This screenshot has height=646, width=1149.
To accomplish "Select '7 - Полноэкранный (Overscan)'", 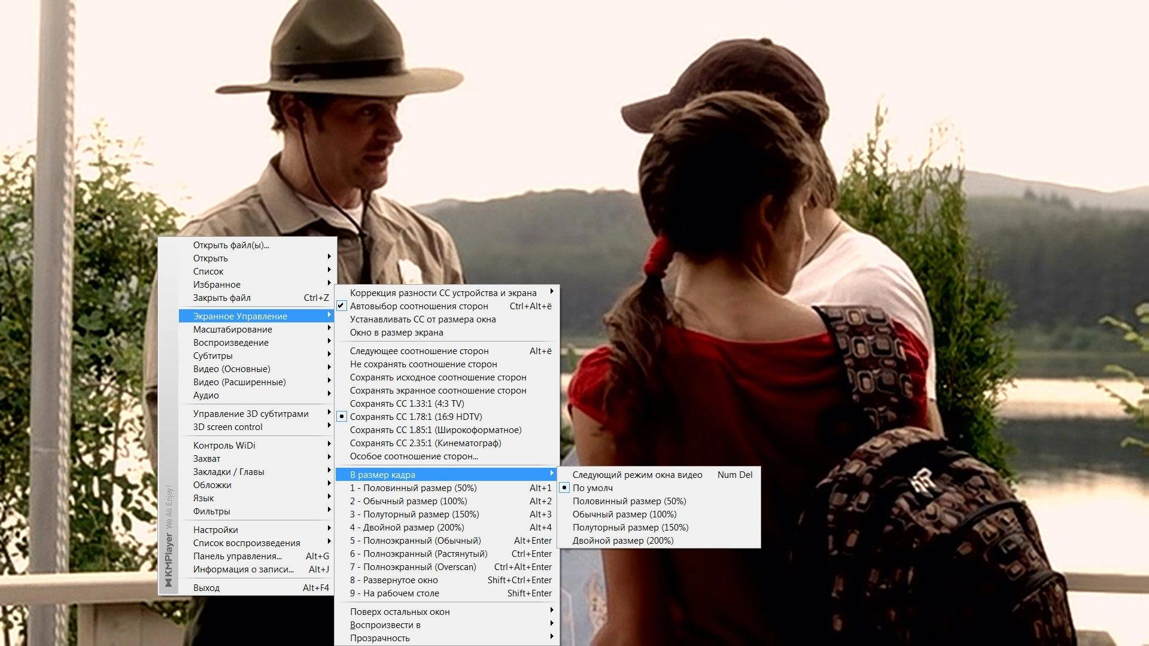I will click(446, 566).
